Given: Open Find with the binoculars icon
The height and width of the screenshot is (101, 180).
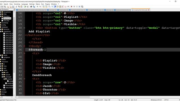Looking at the screenshot, I should 31,6.
